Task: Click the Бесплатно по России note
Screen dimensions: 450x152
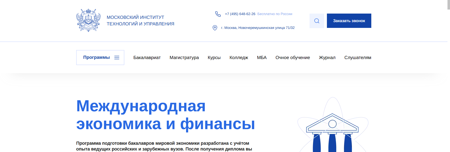Action: [275, 14]
